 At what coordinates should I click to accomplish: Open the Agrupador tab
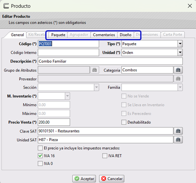(x=79, y=35)
